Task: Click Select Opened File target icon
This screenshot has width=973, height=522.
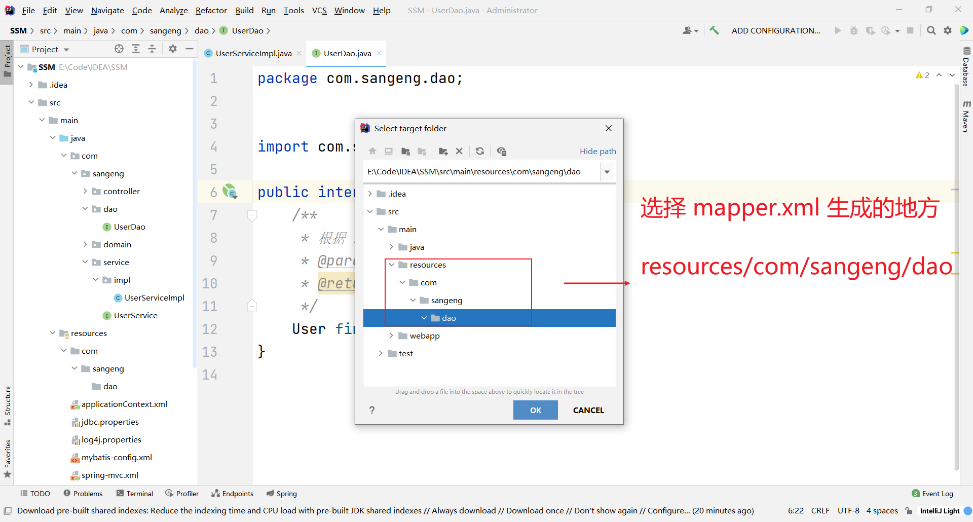Action: tap(119, 49)
